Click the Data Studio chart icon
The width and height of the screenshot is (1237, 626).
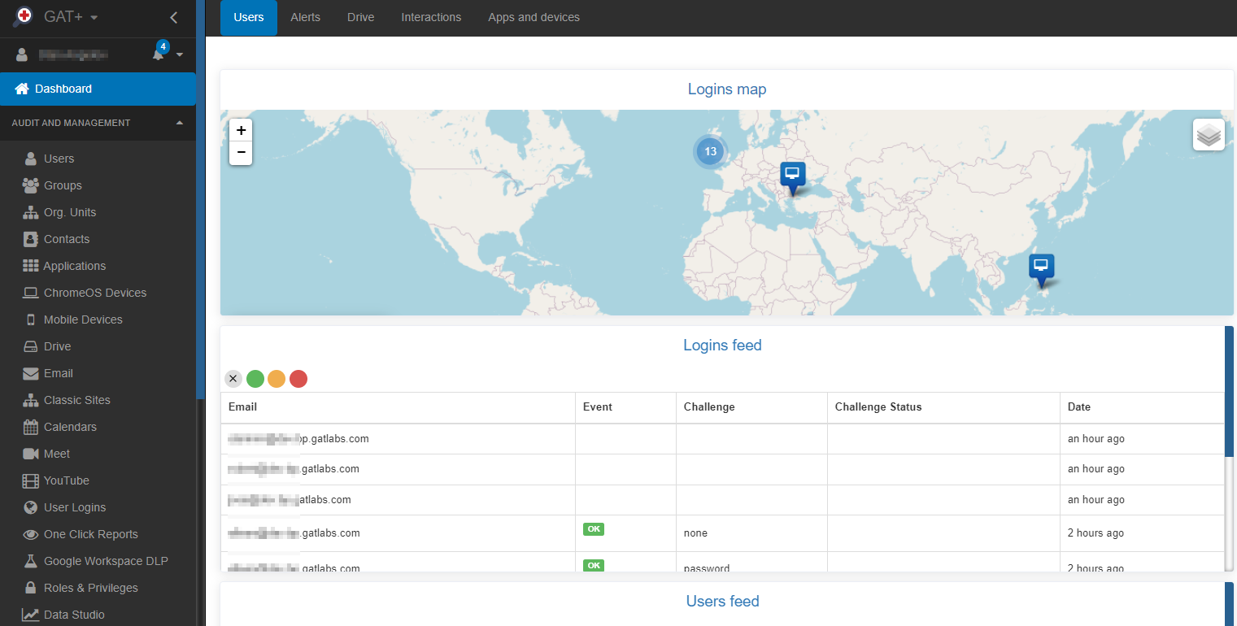[x=31, y=615]
